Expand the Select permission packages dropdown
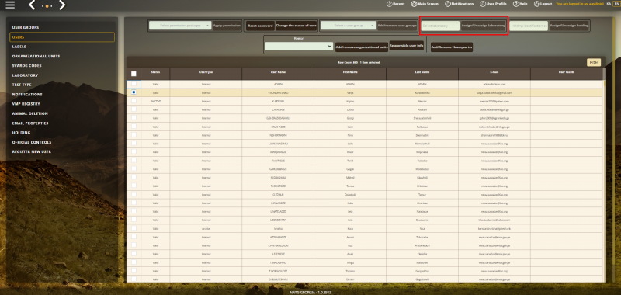 point(180,26)
